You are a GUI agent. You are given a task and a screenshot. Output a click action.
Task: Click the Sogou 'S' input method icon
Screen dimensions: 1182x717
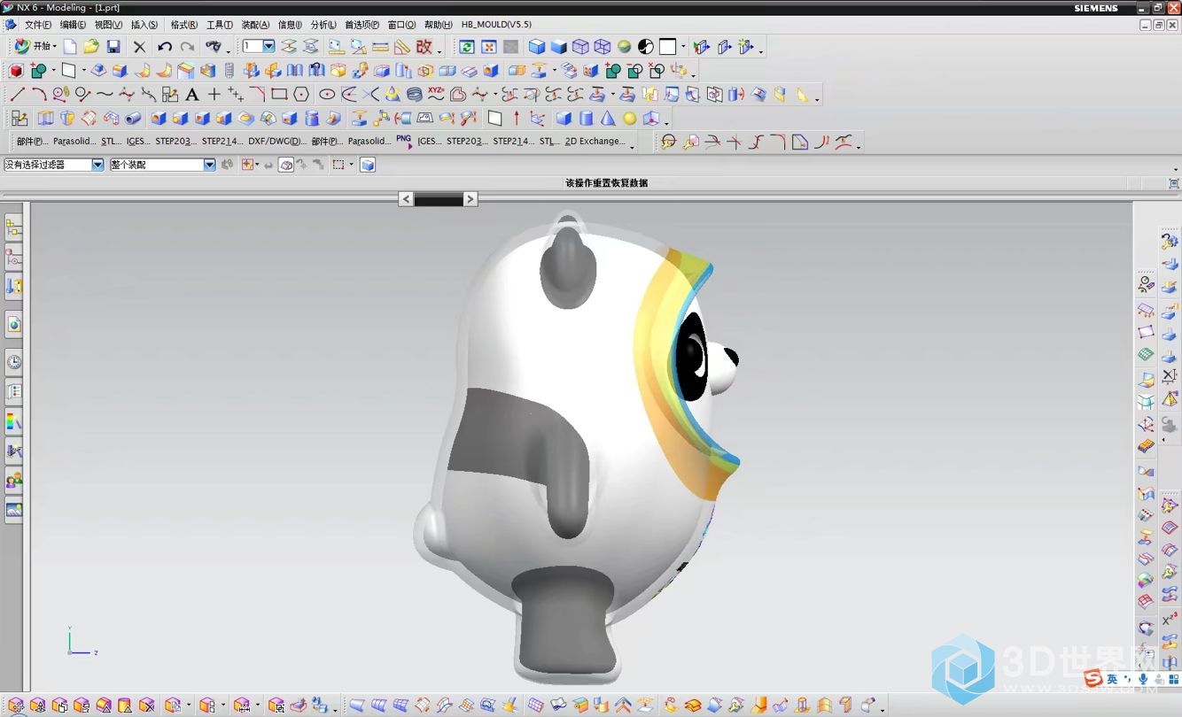1093,679
